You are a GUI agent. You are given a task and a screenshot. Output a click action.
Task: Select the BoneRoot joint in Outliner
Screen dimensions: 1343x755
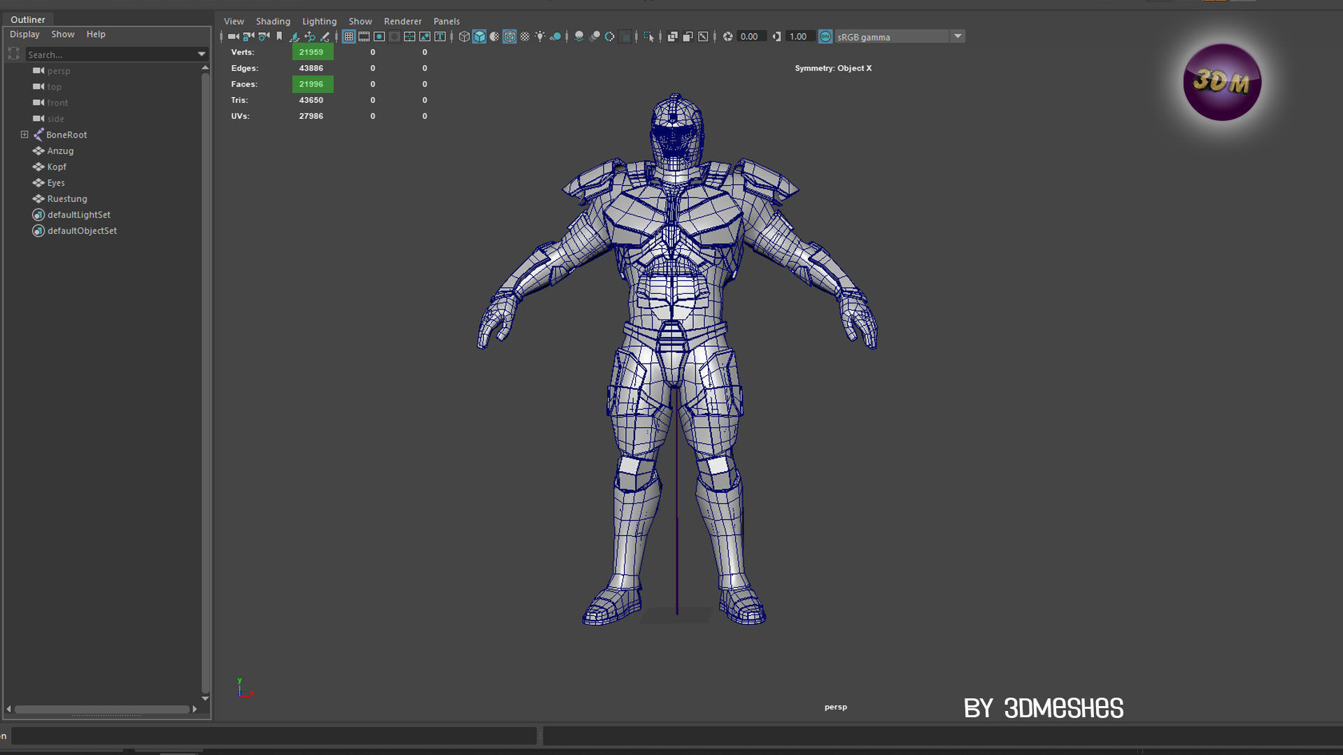[66, 135]
